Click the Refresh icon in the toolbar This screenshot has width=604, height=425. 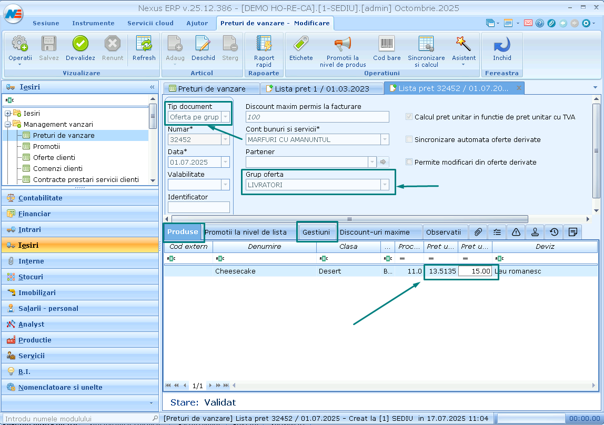tap(144, 44)
